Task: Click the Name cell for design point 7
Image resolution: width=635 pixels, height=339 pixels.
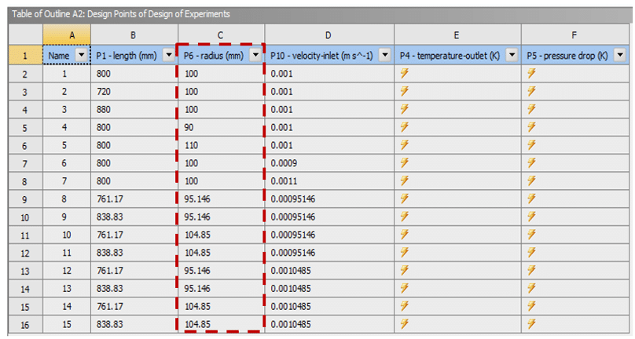Action: coord(67,180)
